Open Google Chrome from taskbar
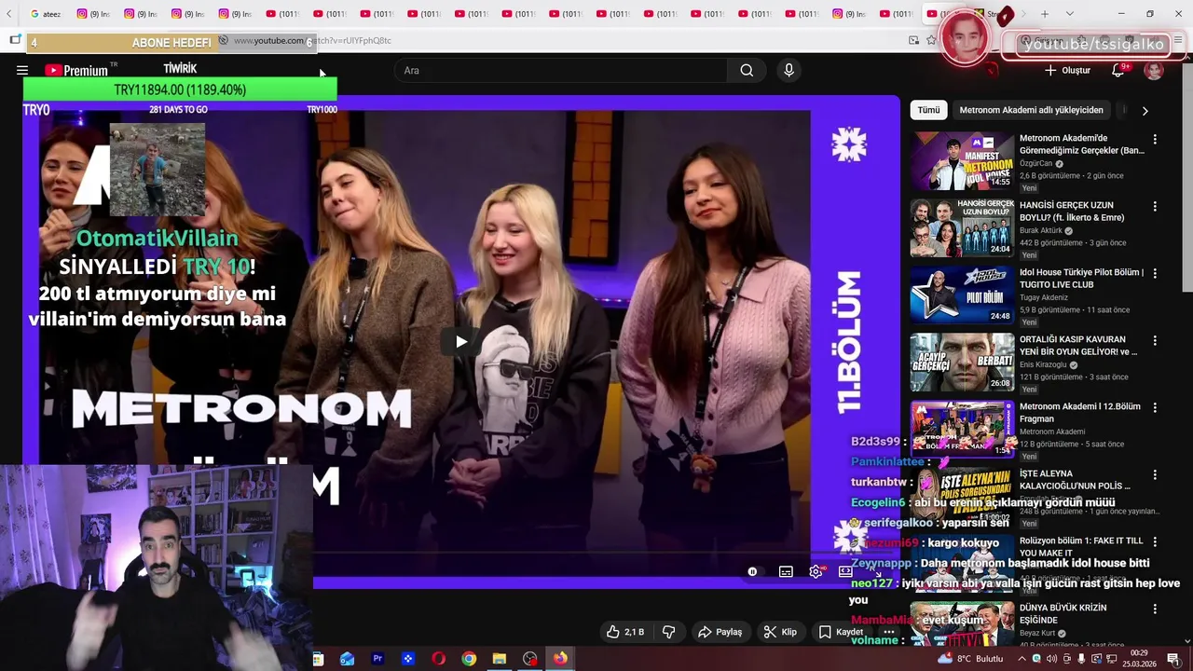The height and width of the screenshot is (671, 1193). tap(469, 659)
